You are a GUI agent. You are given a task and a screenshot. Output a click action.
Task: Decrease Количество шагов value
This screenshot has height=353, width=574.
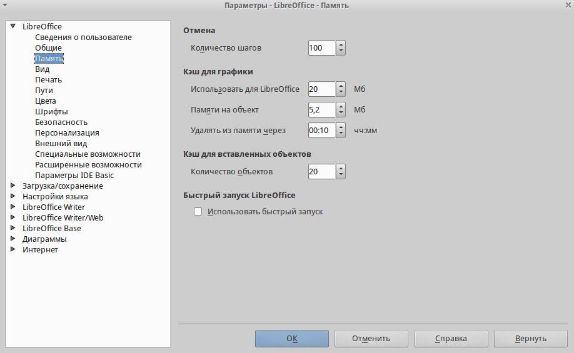pyautogui.click(x=341, y=52)
